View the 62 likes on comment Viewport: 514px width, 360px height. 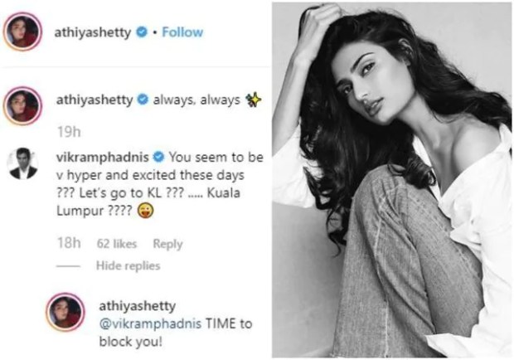117,244
